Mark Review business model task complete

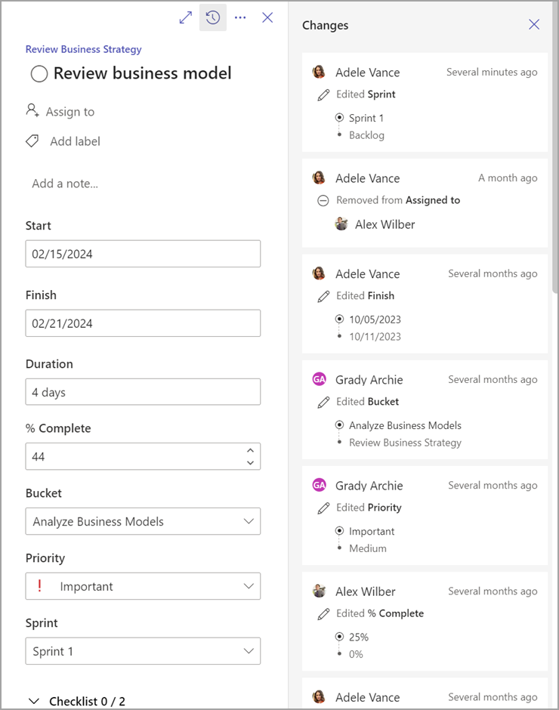tap(39, 73)
